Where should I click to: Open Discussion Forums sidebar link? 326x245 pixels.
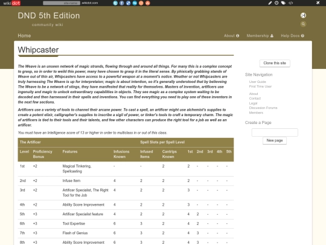pos(263,108)
